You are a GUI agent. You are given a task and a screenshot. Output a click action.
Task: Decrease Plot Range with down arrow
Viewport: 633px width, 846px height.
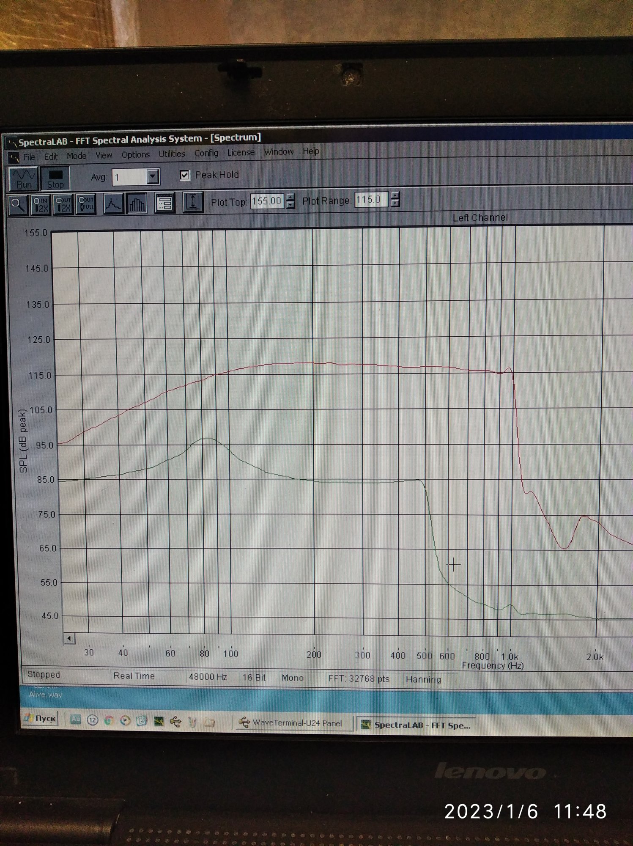395,203
